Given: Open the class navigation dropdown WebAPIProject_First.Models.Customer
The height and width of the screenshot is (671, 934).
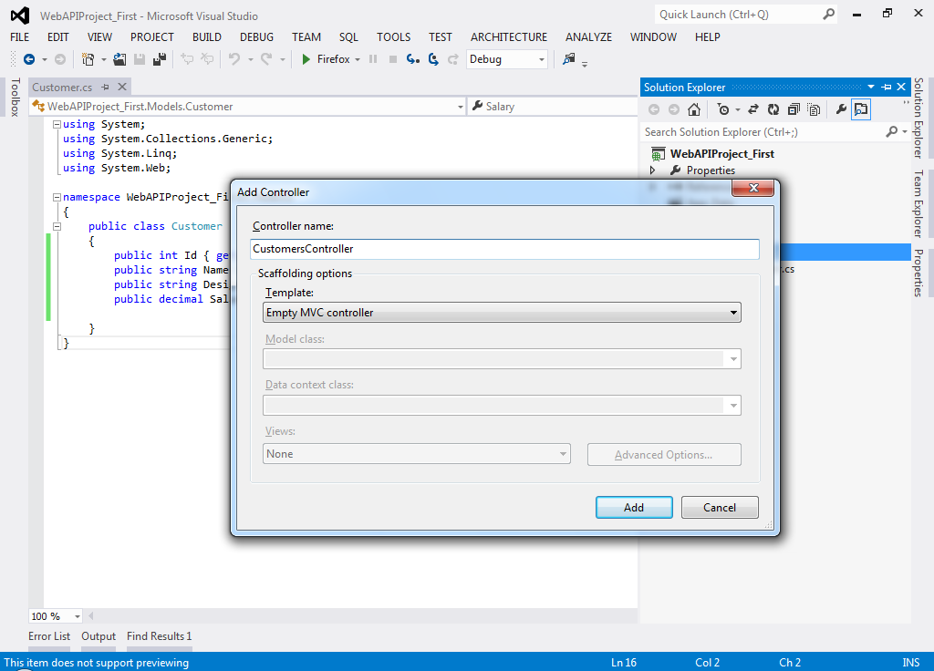Looking at the screenshot, I should 461,107.
